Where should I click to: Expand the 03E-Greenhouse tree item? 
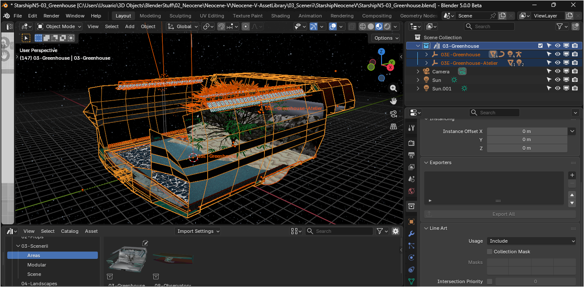click(426, 54)
